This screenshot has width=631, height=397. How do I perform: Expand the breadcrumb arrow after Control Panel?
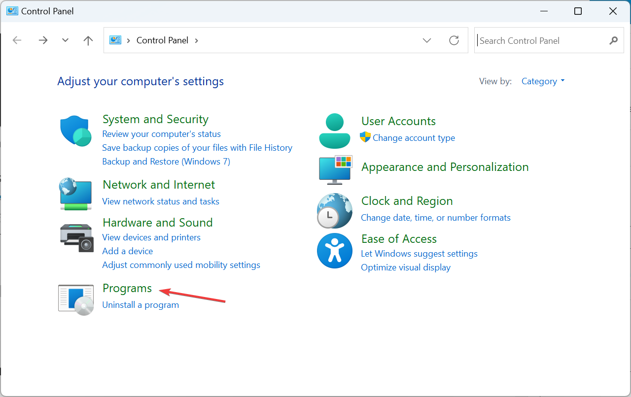pos(196,40)
